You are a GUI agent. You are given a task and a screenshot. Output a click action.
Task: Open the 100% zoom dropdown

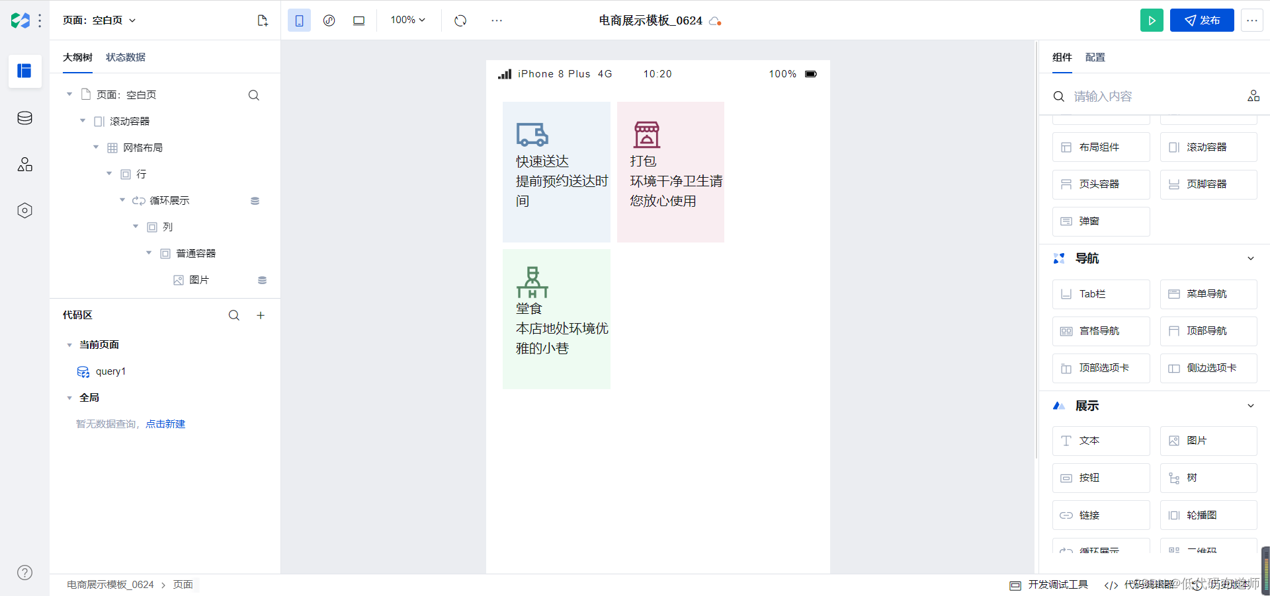(x=407, y=20)
